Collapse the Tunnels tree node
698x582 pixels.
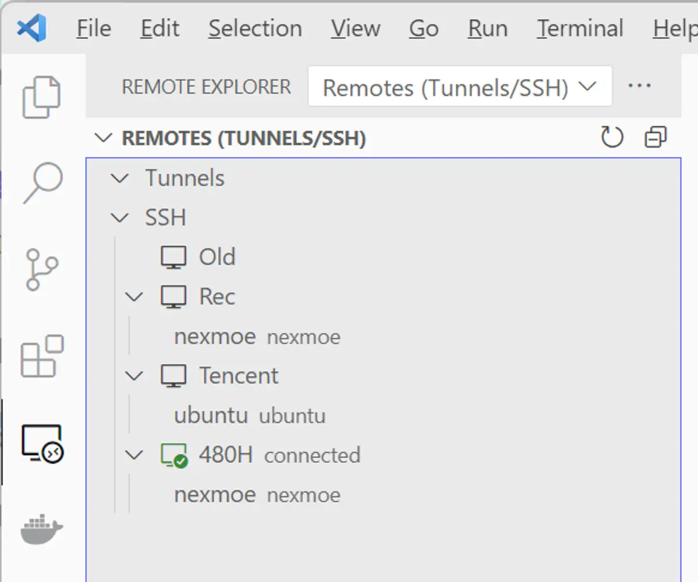(120, 178)
